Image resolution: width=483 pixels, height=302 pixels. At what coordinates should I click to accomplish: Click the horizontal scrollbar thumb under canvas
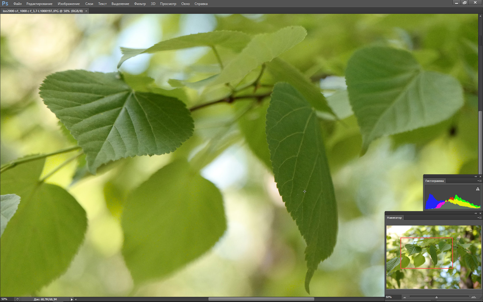(x=261, y=299)
